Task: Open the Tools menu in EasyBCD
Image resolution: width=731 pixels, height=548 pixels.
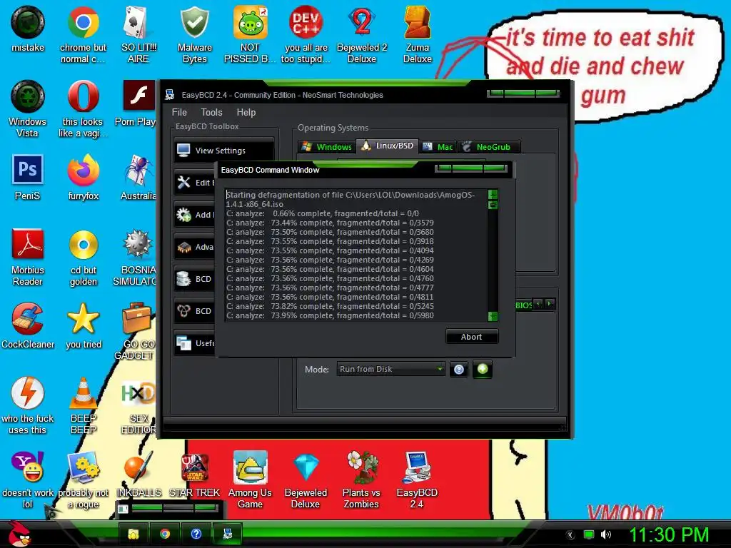Action: [x=211, y=112]
